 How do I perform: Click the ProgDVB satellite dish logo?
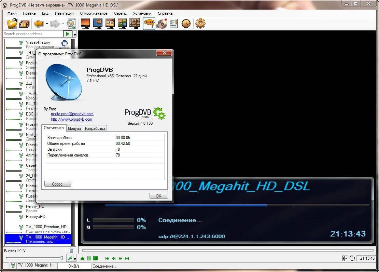[x=64, y=82]
